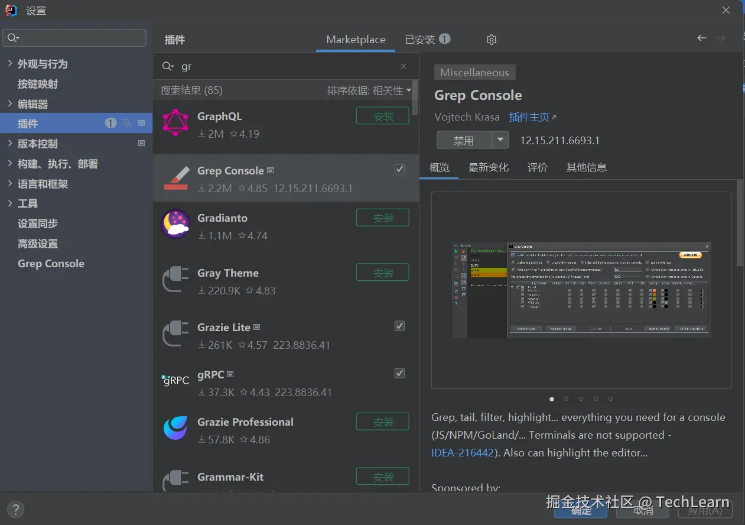Click the settings search input field

click(x=74, y=38)
